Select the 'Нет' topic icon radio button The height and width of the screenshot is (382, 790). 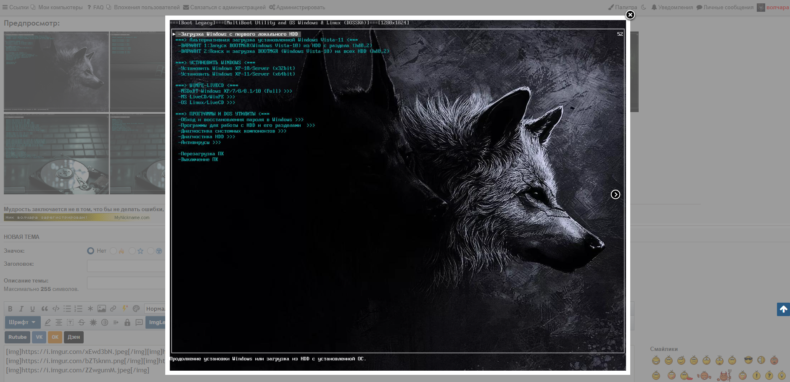(90, 251)
